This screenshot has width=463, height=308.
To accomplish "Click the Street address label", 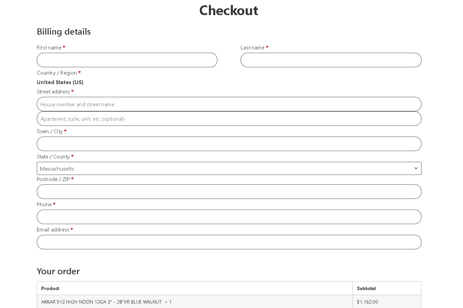I will [53, 92].
